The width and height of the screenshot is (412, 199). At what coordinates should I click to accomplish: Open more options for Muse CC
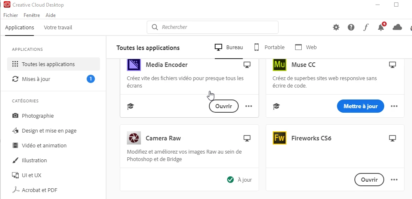coord(394,106)
